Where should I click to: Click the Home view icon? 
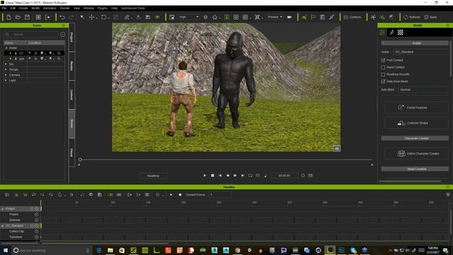[214, 17]
